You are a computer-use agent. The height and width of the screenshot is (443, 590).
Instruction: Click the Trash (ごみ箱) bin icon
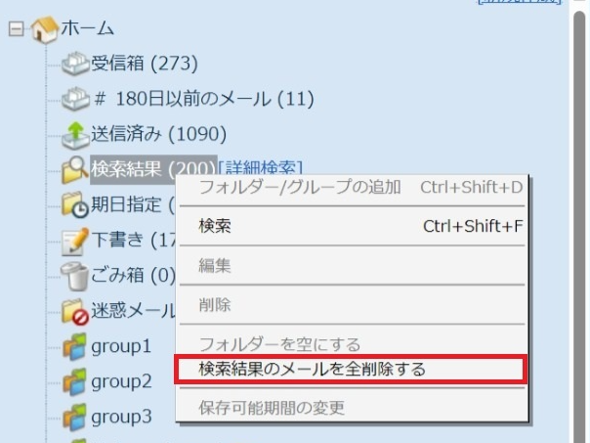coord(74,275)
